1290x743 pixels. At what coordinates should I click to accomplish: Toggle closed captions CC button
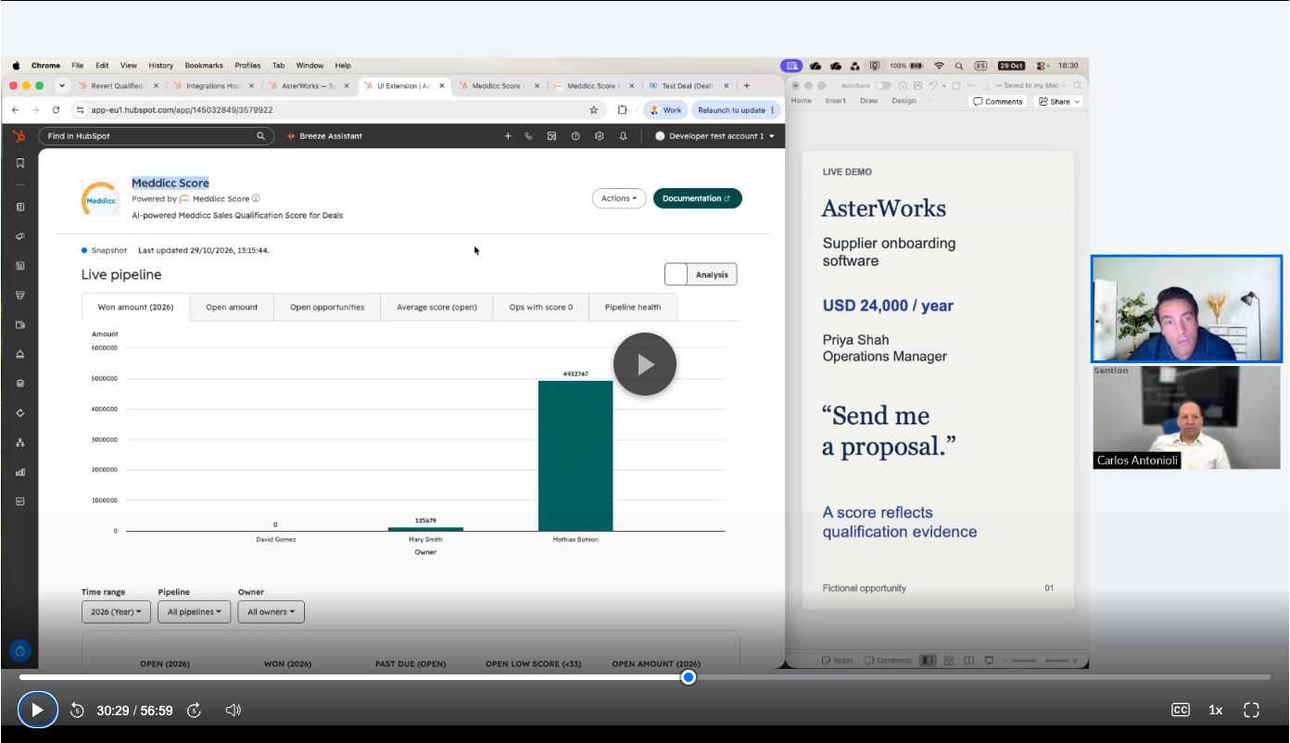click(x=1181, y=711)
